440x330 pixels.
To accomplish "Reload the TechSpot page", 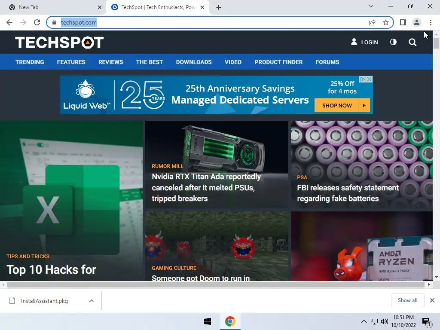I will click(37, 22).
